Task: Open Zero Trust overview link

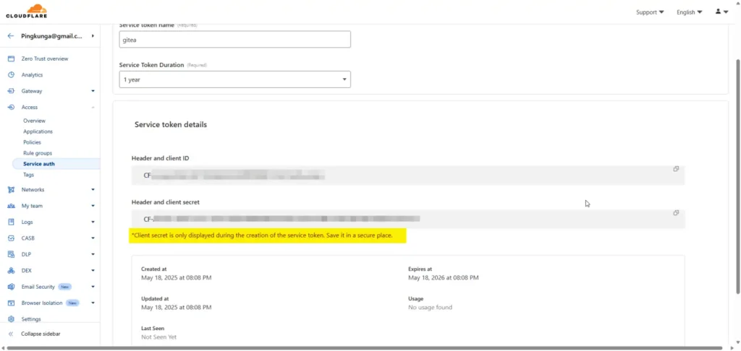Action: 44,59
